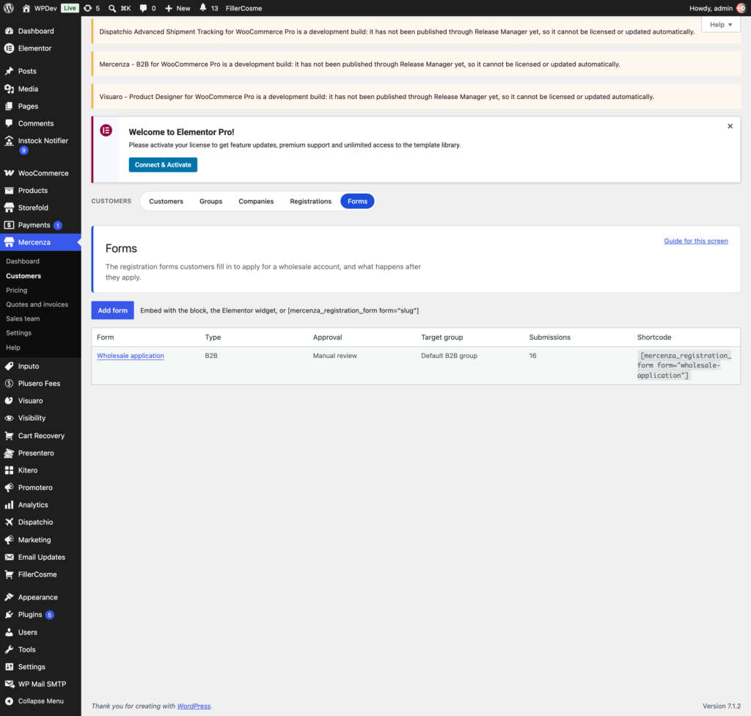Switch to the Customers tab
Image resolution: width=751 pixels, height=716 pixels.
[x=166, y=201]
